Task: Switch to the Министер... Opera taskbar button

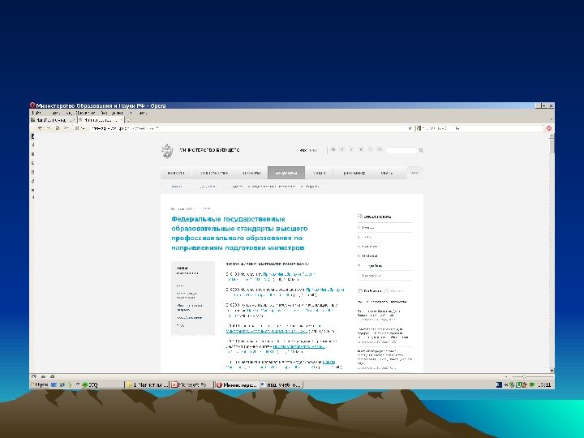Action: point(237,384)
